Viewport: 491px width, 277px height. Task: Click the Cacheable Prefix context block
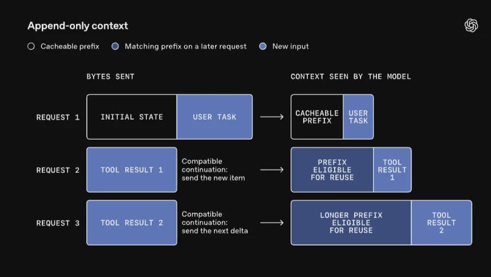(317, 117)
